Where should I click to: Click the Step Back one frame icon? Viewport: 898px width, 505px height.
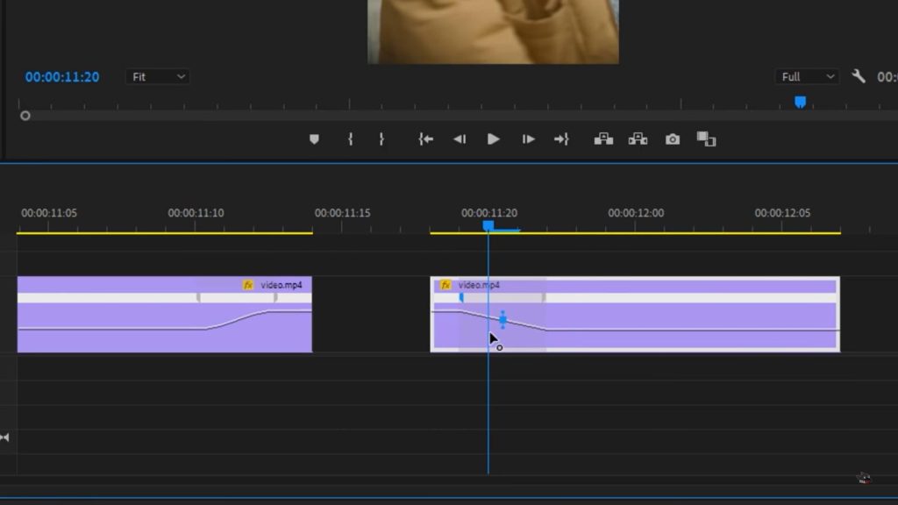[459, 139]
